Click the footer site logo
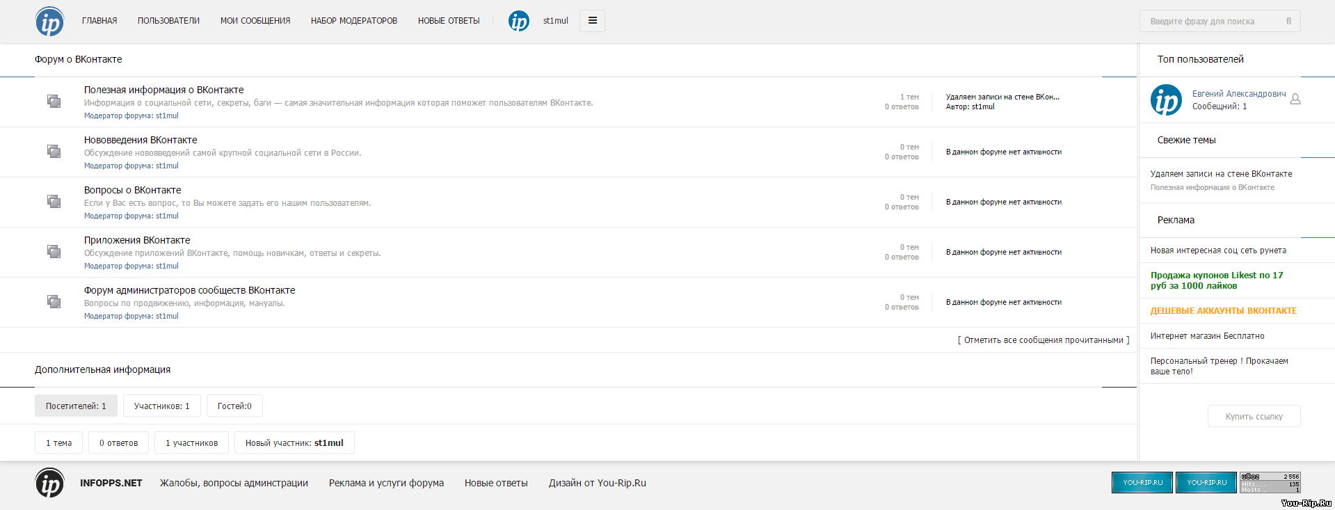 click(49, 483)
